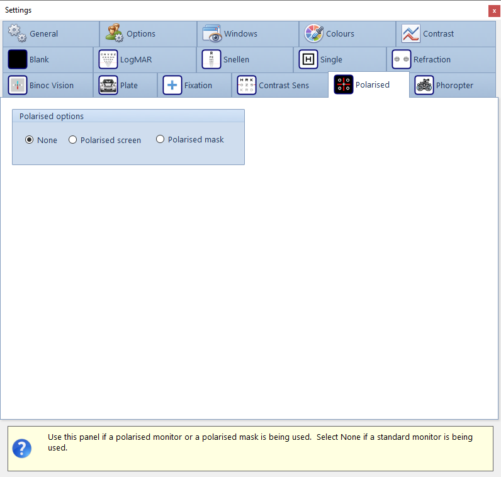Click the General gears icon
Viewport: 501px width, 477px height.
point(17,33)
